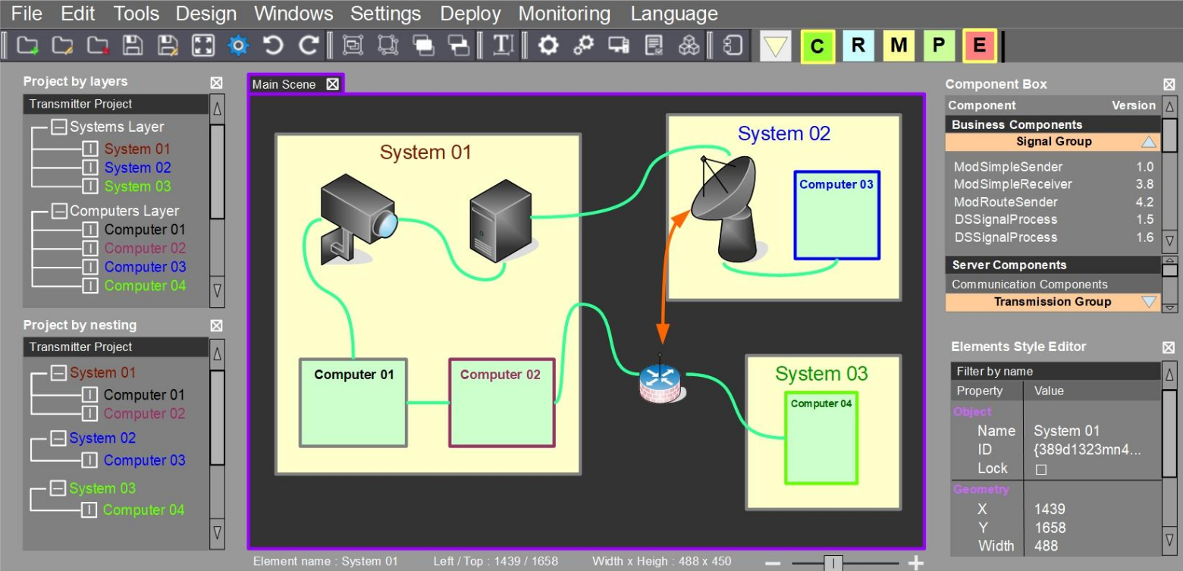
Task: Toggle the Lock checkbox in Style Editor
Action: pos(1041,469)
